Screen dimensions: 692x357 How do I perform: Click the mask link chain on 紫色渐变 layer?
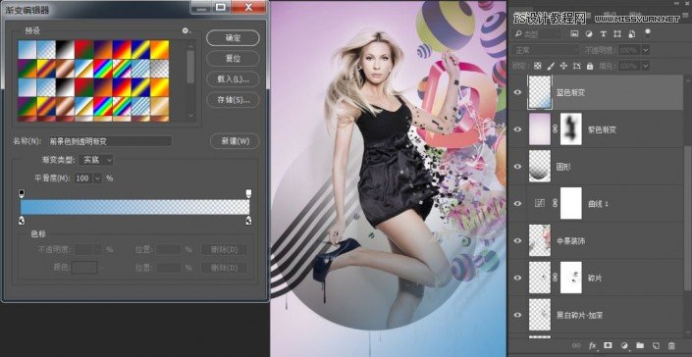click(556, 129)
